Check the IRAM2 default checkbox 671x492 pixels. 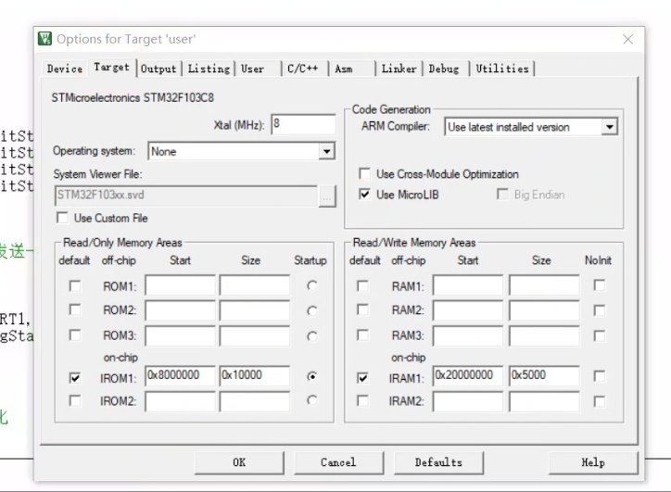click(362, 401)
